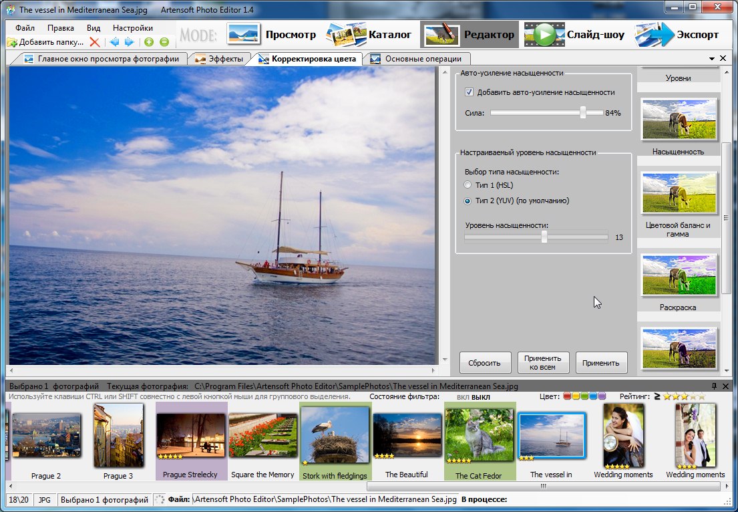Apply correction to current photo only button
The height and width of the screenshot is (512, 738).
[x=601, y=363]
